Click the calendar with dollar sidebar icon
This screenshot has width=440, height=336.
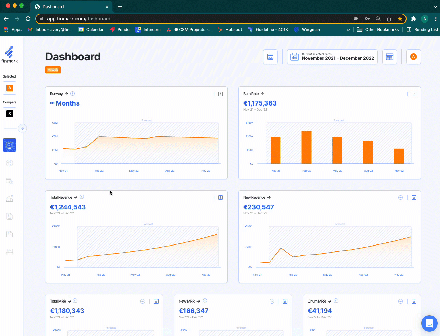[10, 181]
